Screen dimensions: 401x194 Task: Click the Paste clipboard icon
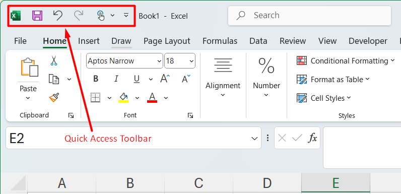(x=29, y=68)
